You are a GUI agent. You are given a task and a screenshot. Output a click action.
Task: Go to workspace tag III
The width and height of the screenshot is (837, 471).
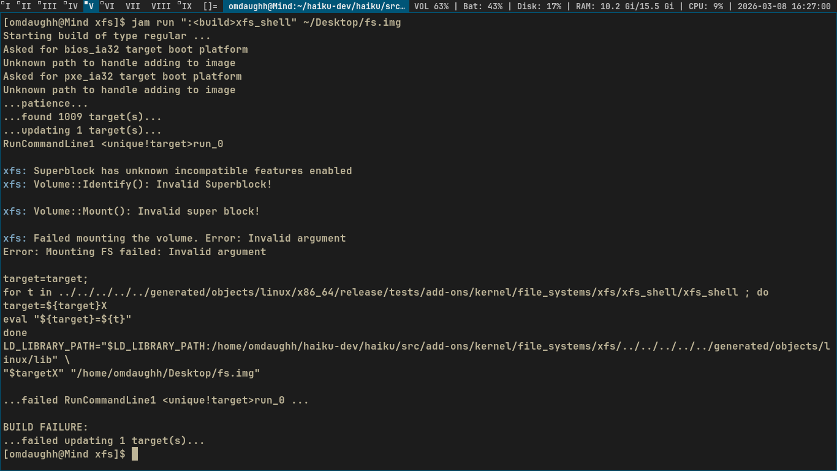click(48, 6)
